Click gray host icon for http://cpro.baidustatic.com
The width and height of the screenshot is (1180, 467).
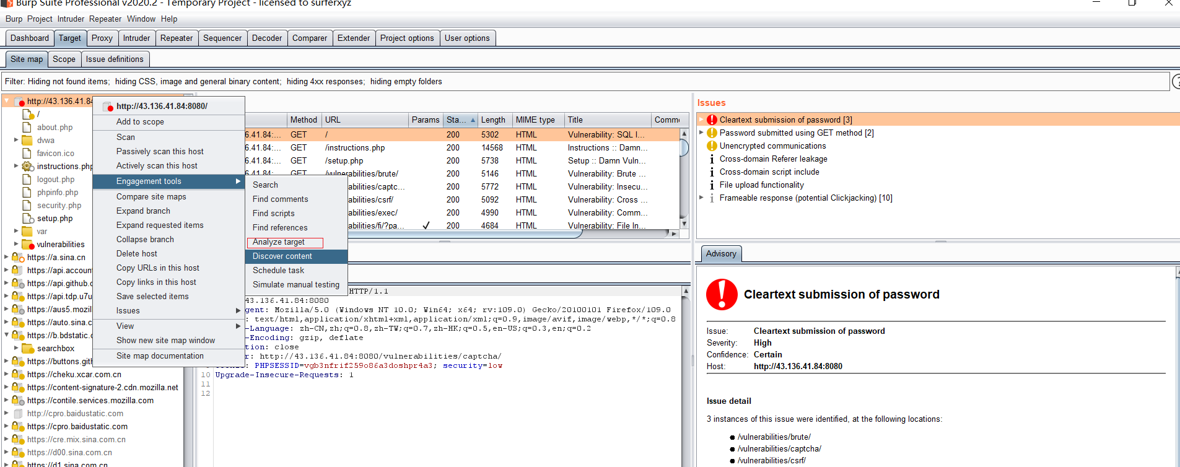pos(18,413)
